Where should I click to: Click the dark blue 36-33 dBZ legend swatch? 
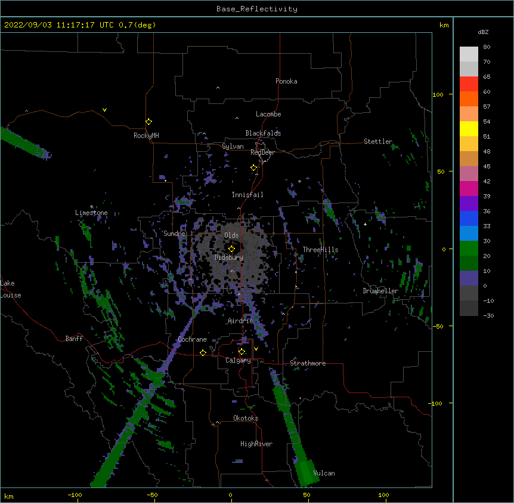click(469, 218)
